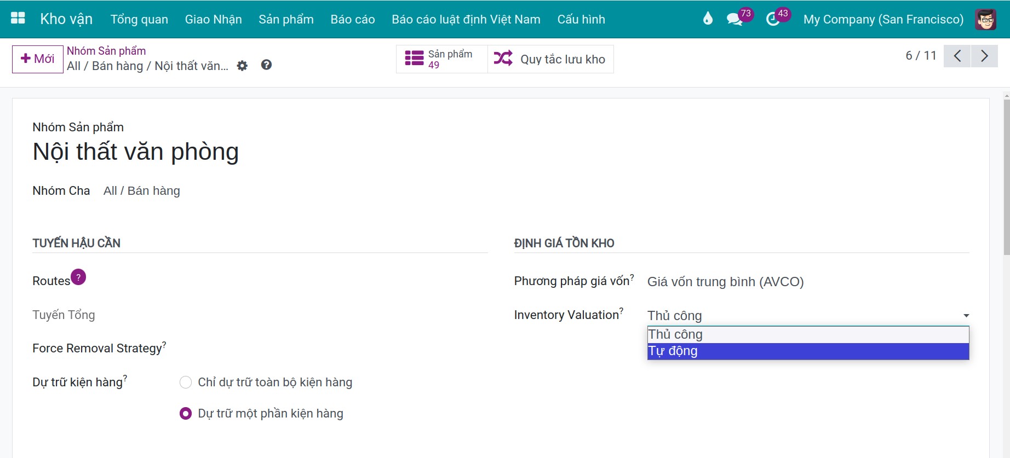
Task: Open the apps grid home menu
Action: coord(18,19)
